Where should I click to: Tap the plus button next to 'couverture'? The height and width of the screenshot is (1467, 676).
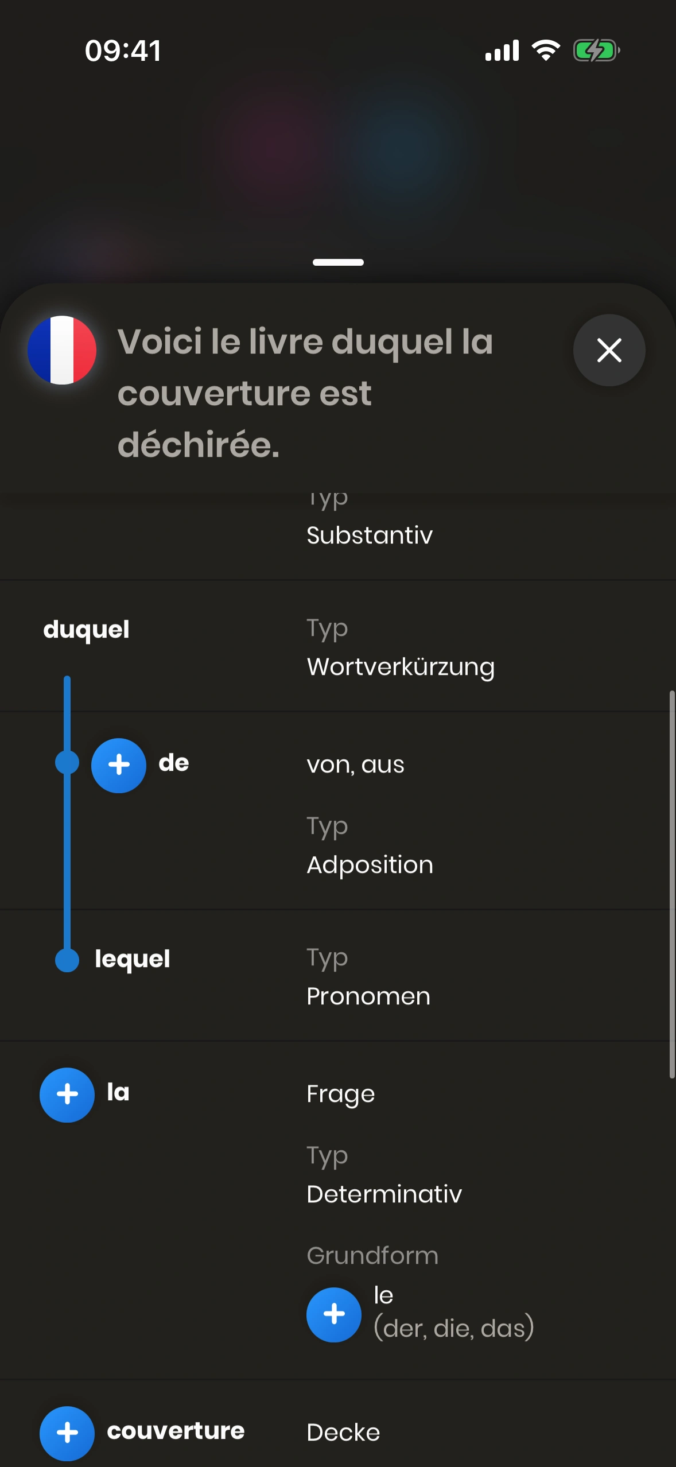[x=67, y=1433]
